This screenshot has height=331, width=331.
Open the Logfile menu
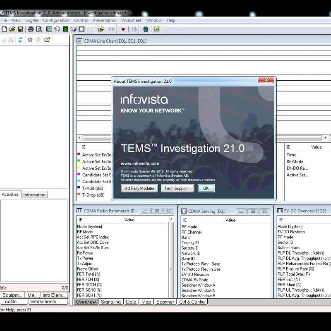[x=32, y=20]
